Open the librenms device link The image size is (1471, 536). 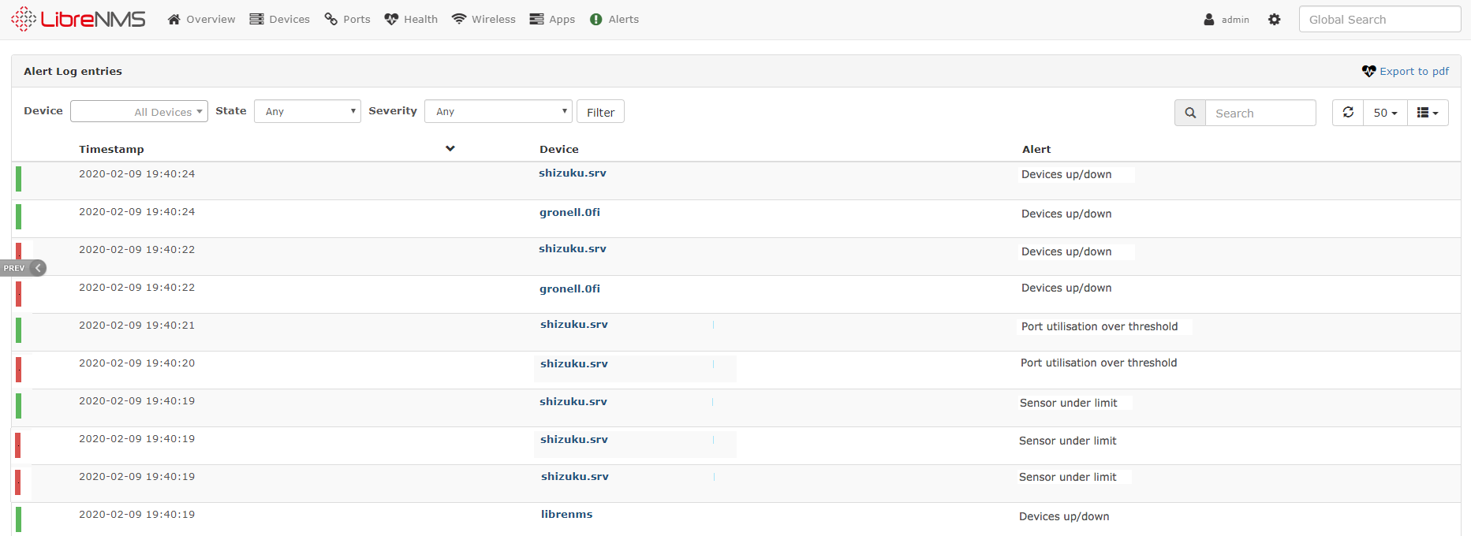[x=566, y=515]
